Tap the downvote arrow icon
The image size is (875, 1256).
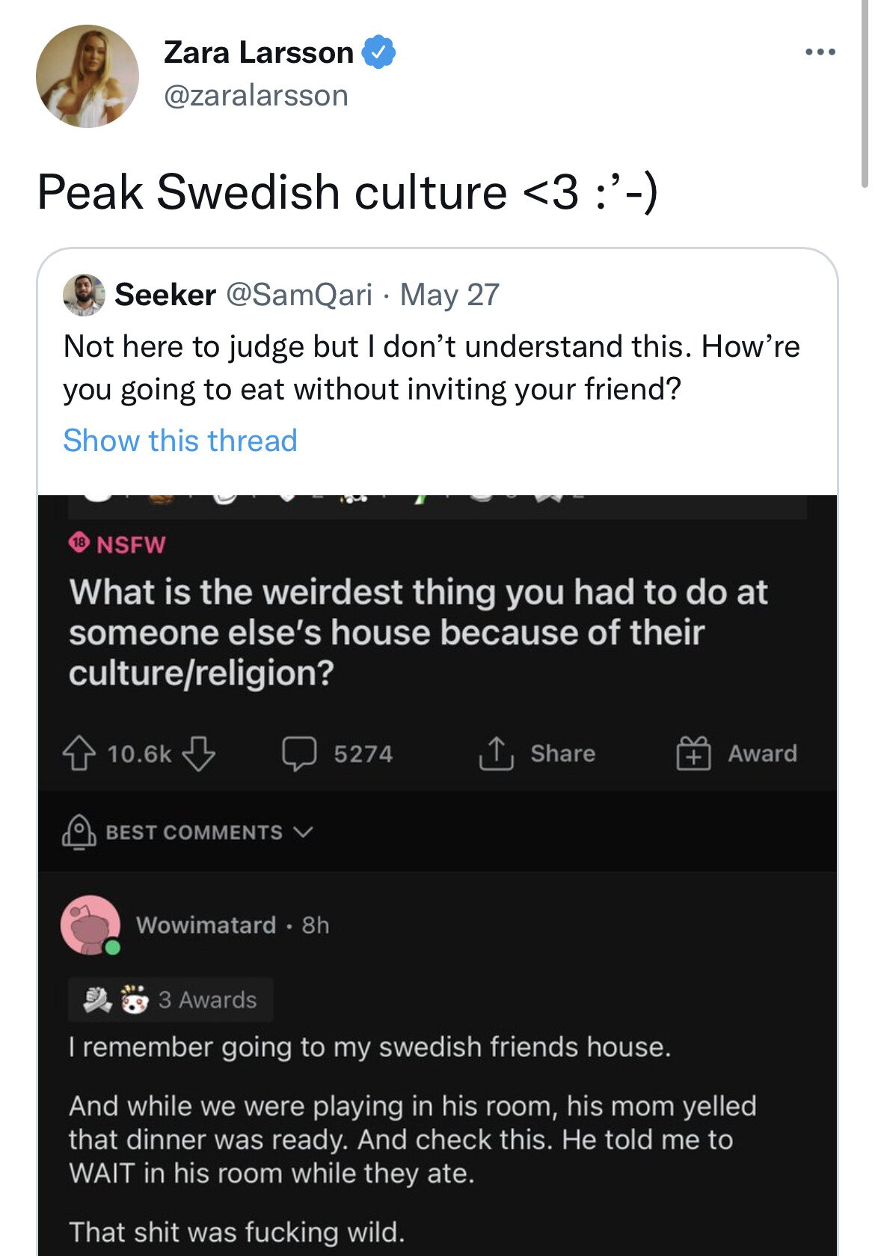point(198,753)
